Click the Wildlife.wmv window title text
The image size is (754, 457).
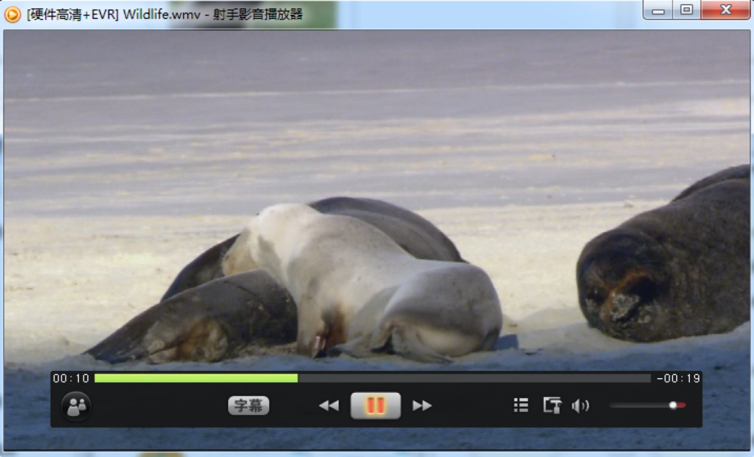164,14
